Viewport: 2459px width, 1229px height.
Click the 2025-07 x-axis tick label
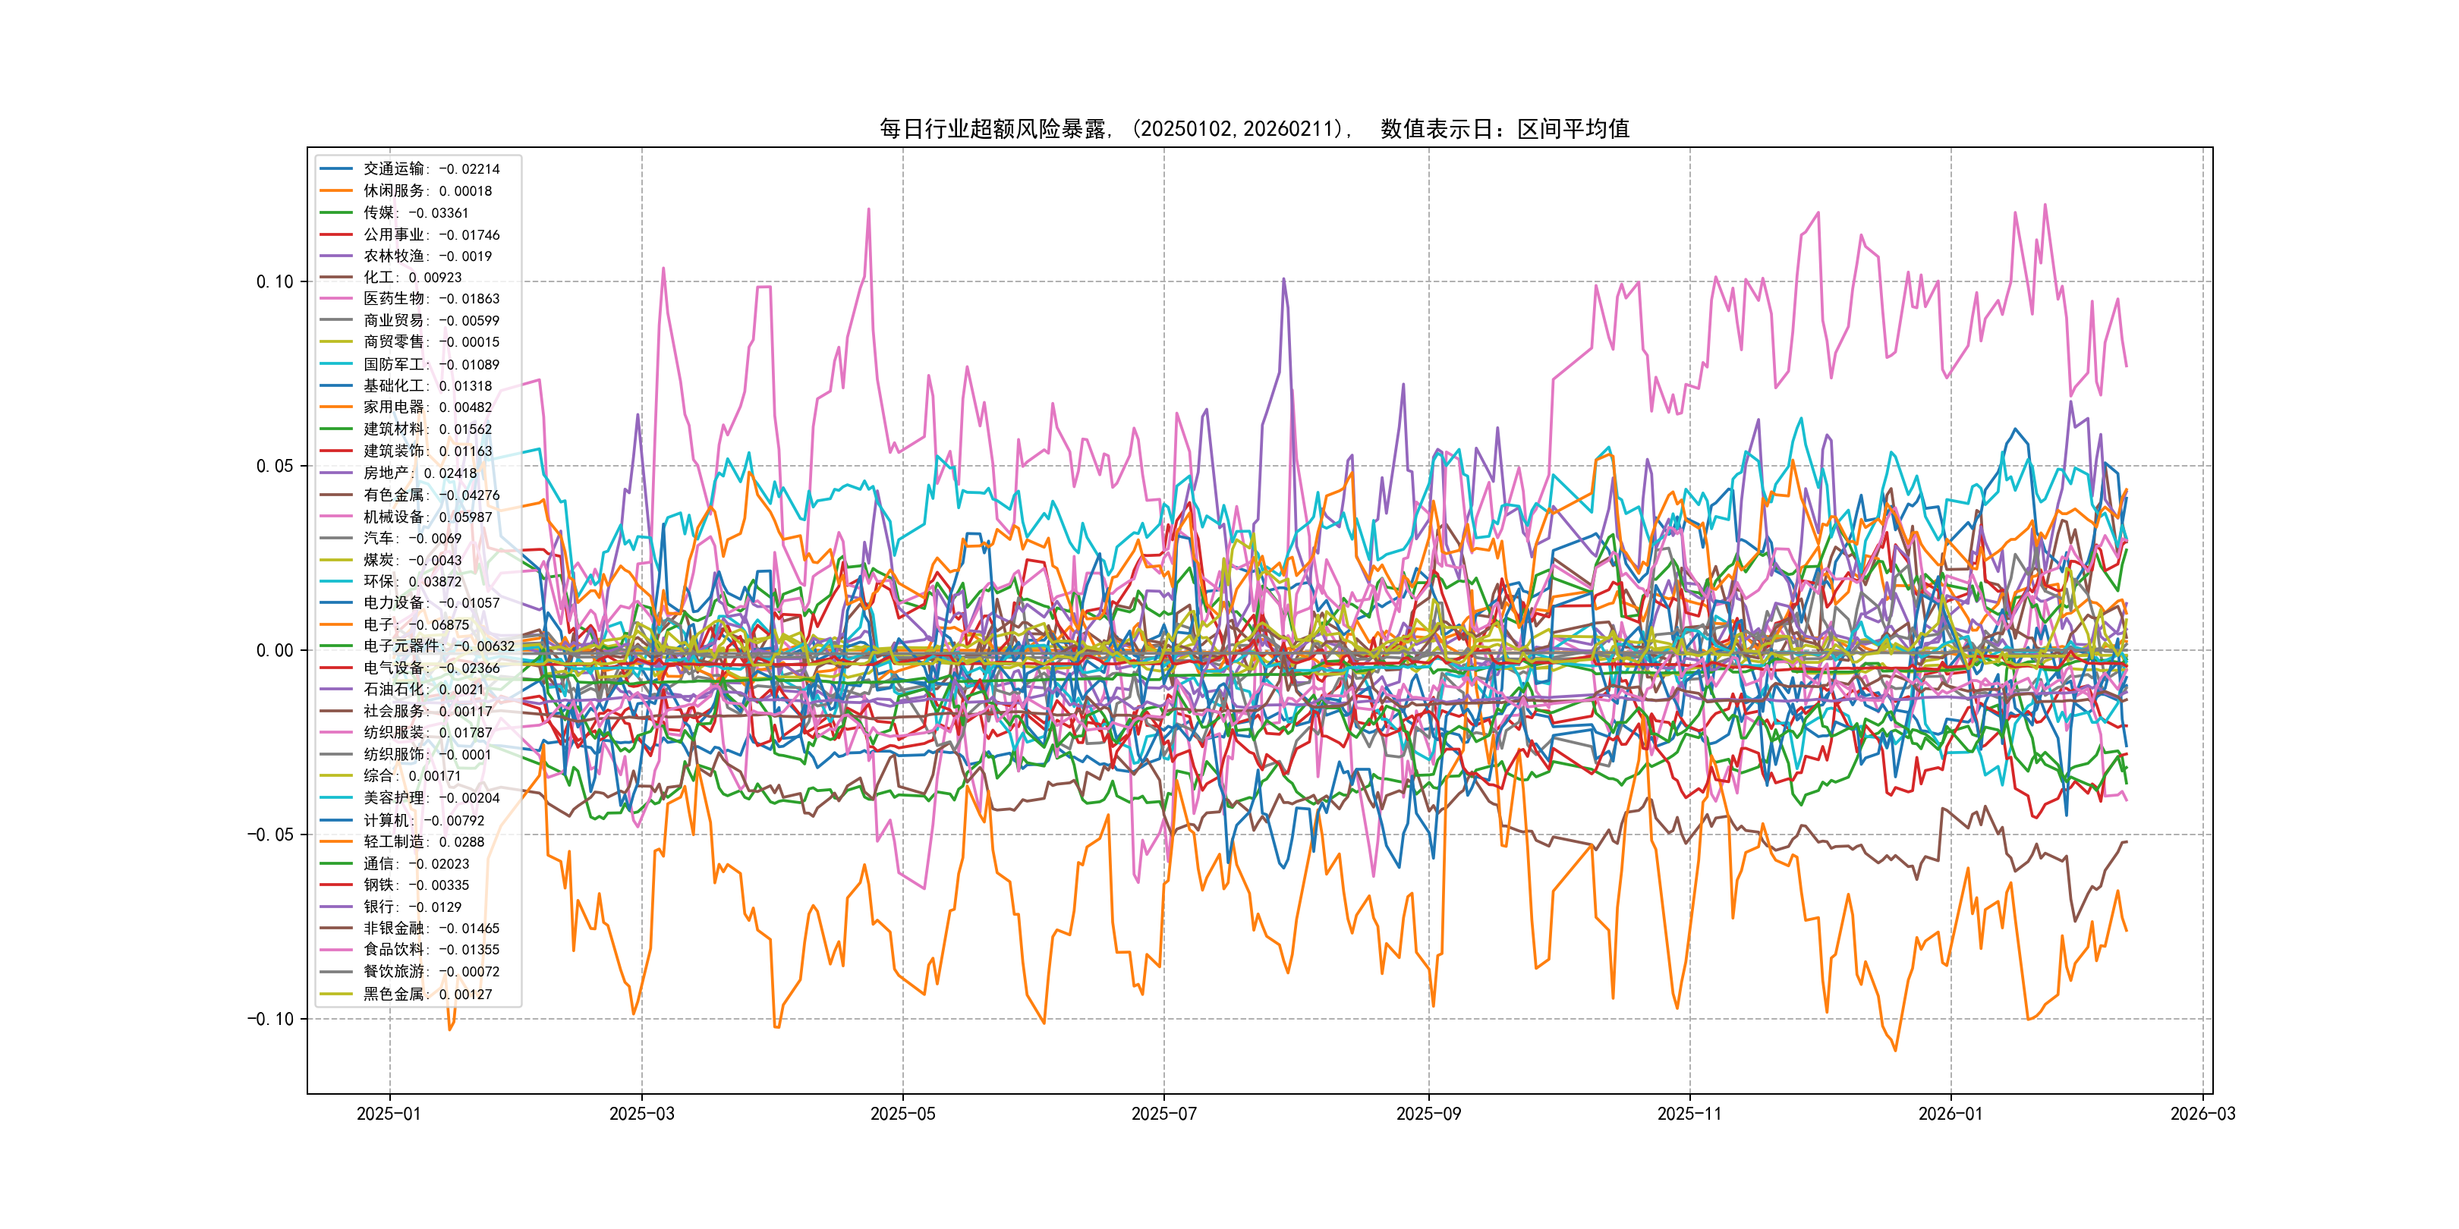click(x=1163, y=1114)
